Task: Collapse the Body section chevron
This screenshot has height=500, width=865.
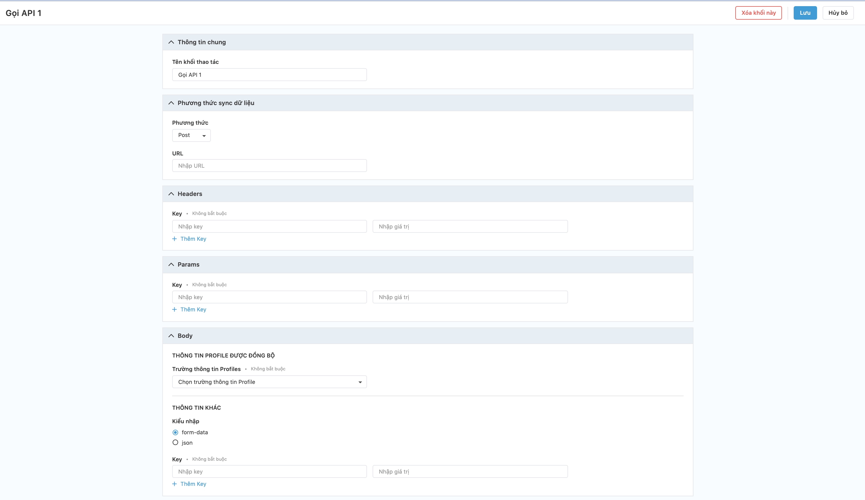Action: (171, 336)
